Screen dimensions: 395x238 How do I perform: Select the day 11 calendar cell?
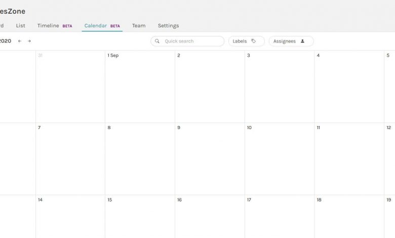point(349,158)
